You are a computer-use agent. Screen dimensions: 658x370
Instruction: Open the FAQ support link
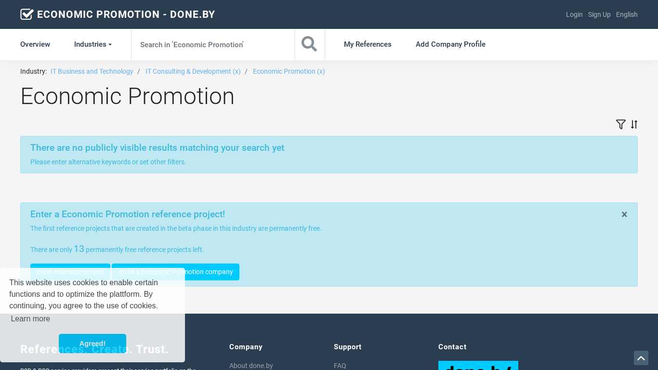click(340, 366)
